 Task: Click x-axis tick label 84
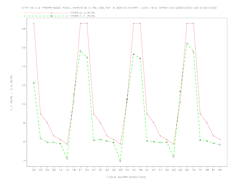(x=220, y=170)
